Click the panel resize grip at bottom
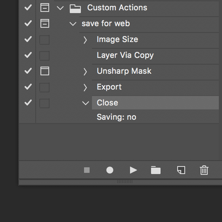This screenshot has height=222, width=222. click(125, 182)
